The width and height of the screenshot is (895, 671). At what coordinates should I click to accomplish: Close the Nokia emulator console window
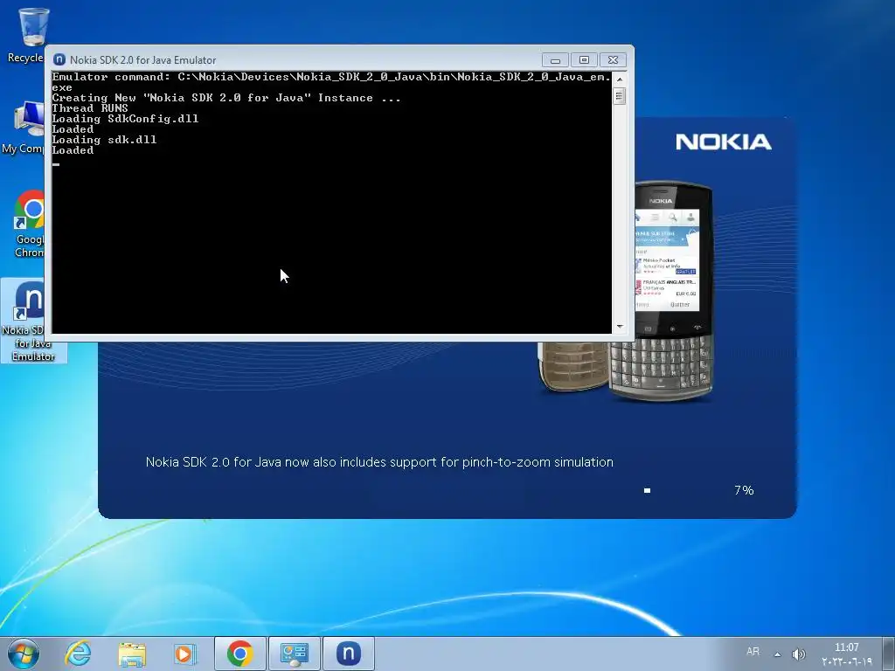point(613,60)
